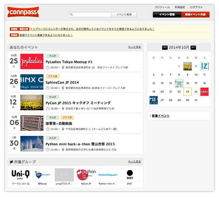This screenshot has width=219, height=197.
Task: Open the イベント管理 tab button
Action: (167, 14)
